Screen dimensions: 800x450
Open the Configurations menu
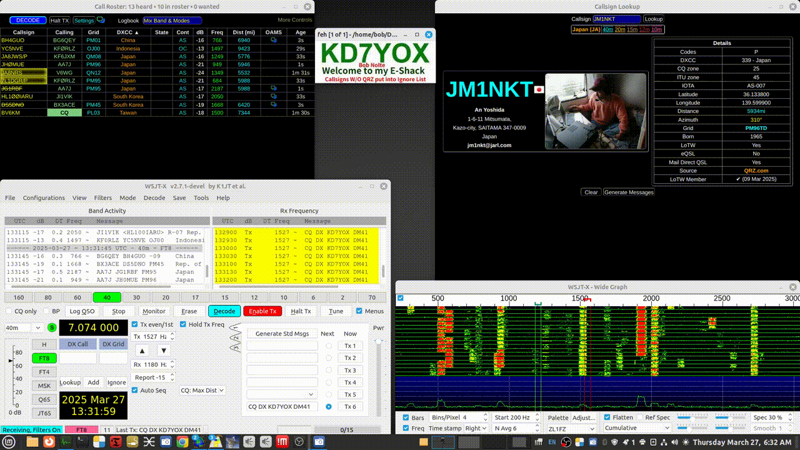pyautogui.click(x=44, y=198)
